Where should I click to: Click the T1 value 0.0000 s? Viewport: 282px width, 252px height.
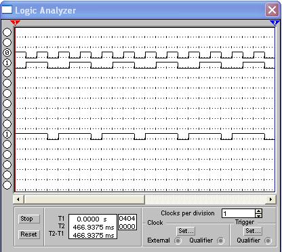click(92, 219)
